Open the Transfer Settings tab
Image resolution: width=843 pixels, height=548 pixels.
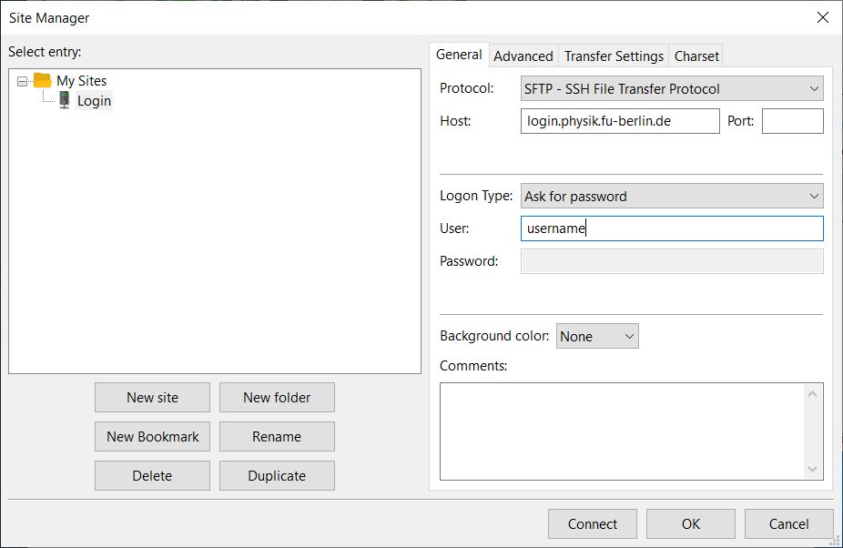[x=614, y=56]
